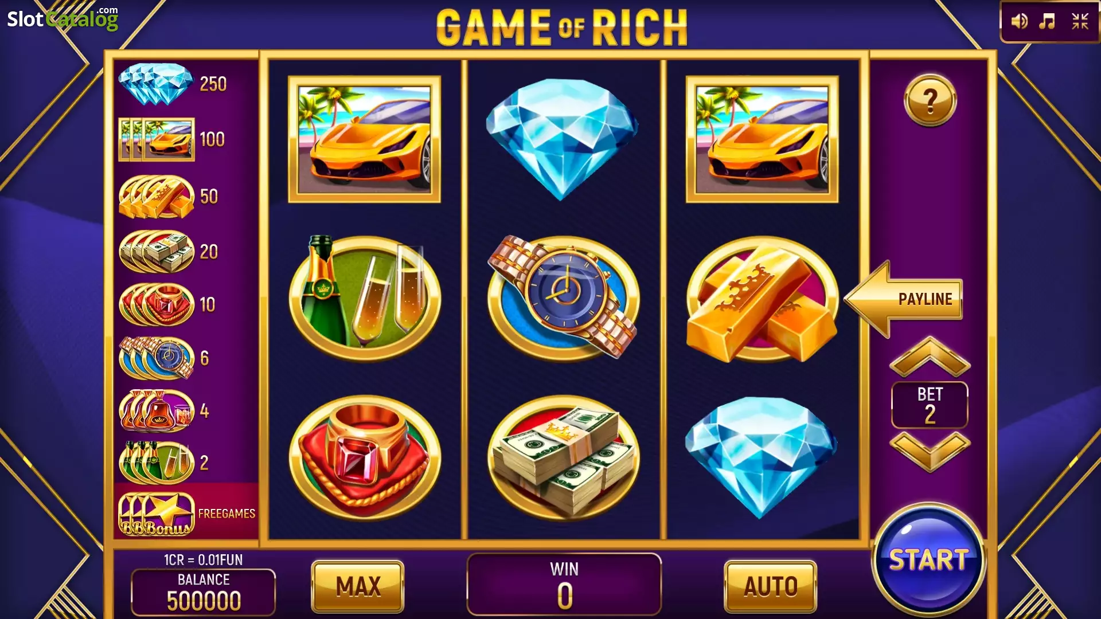Toggle background music with note icon
Image resolution: width=1101 pixels, height=619 pixels.
click(x=1048, y=22)
